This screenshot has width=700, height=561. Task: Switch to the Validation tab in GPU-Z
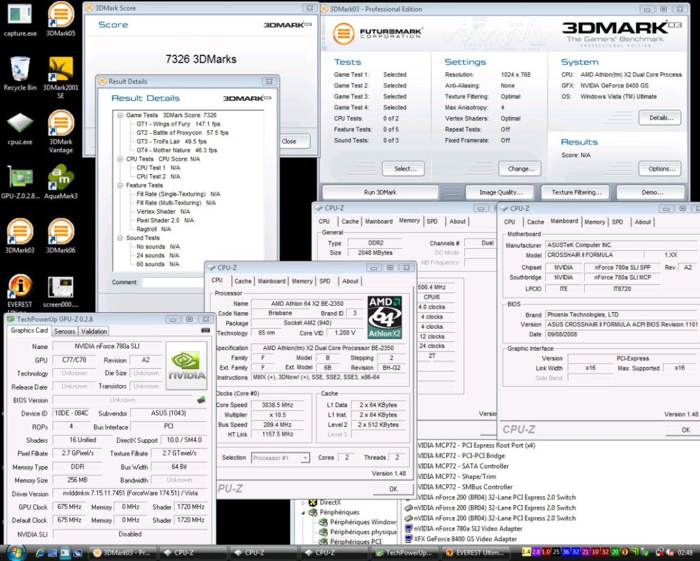pos(94,331)
